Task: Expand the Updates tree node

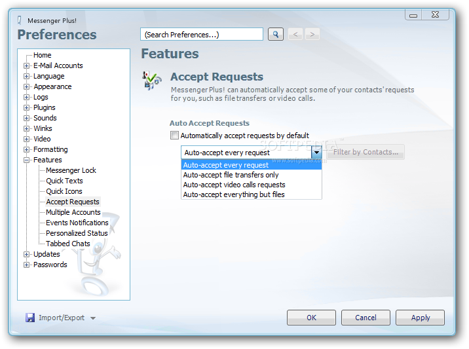Action: (26, 254)
